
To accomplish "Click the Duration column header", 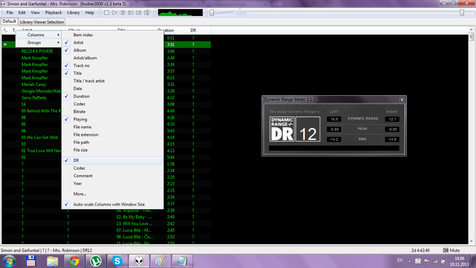I will [166, 31].
